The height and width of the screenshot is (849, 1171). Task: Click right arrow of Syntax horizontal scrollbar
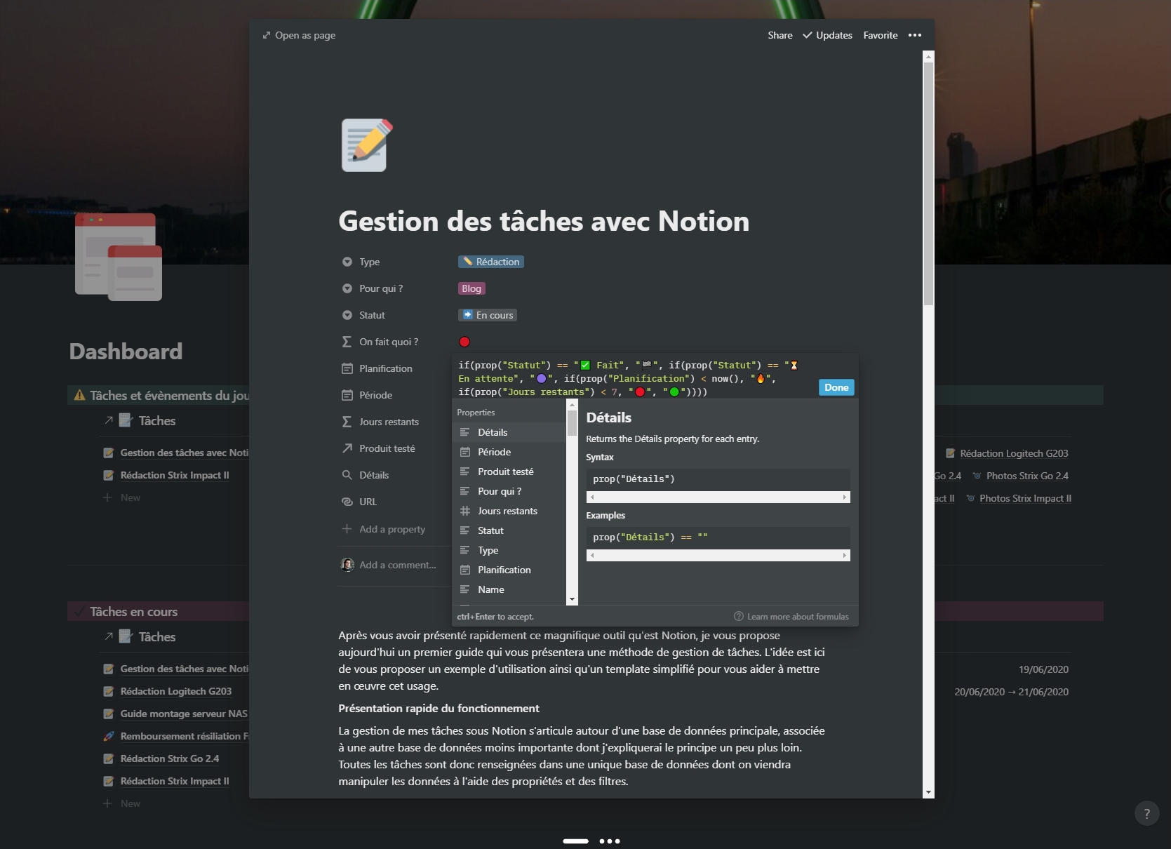click(x=844, y=497)
